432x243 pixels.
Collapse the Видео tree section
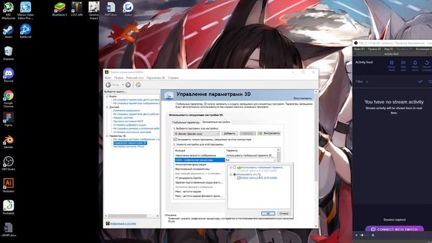[107, 97]
